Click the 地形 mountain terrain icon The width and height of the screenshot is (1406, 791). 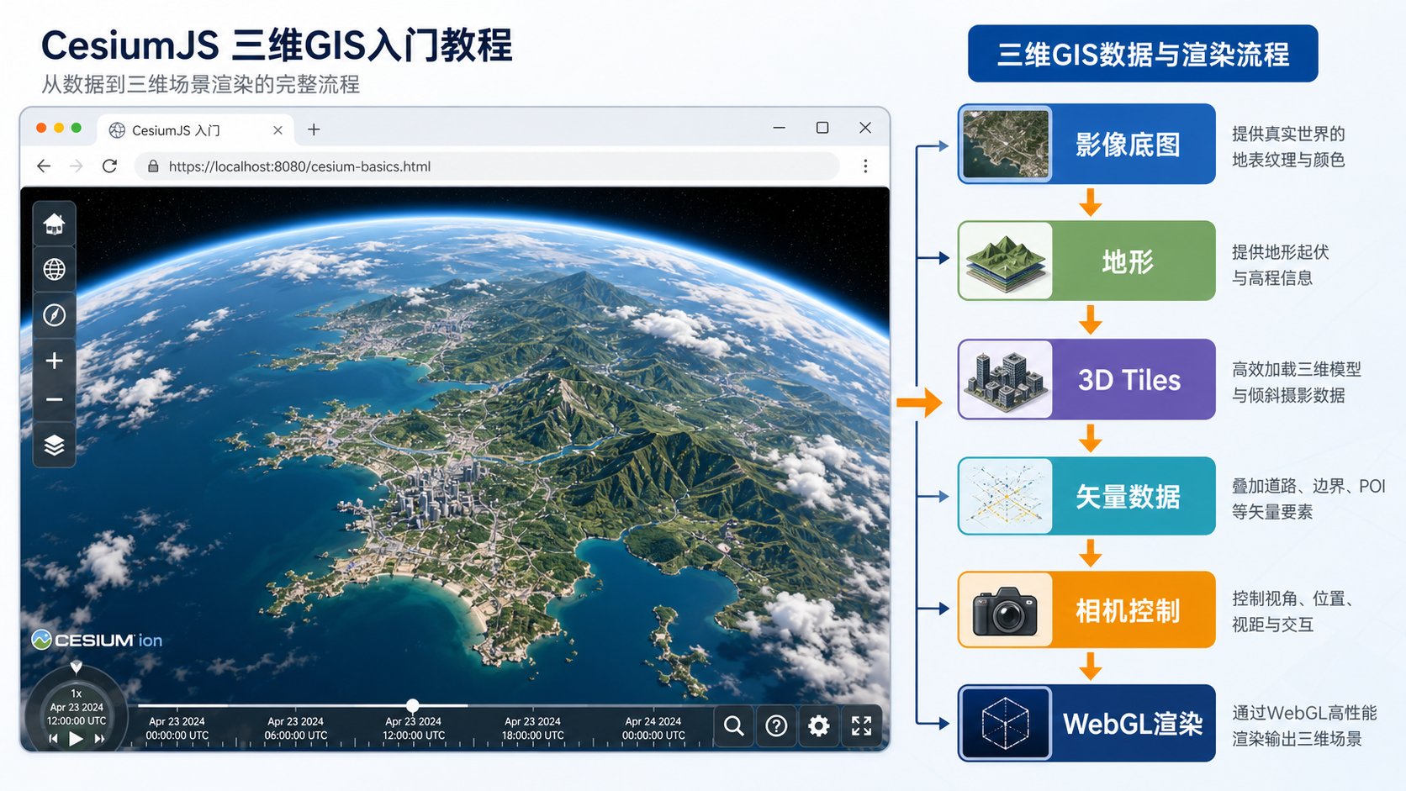(x=1006, y=261)
